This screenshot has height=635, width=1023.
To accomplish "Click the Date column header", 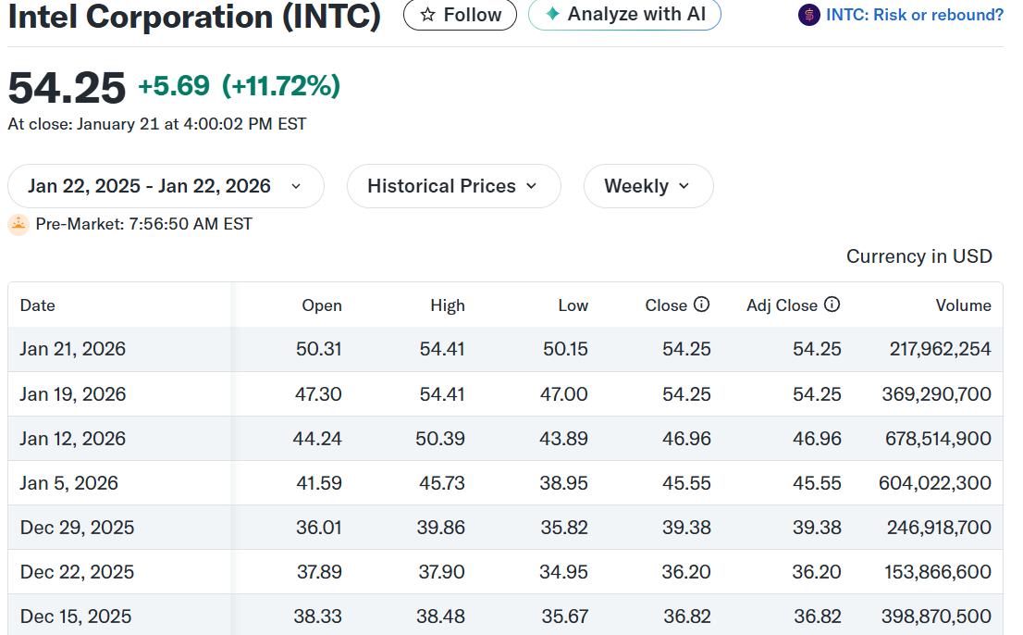I will click(38, 305).
